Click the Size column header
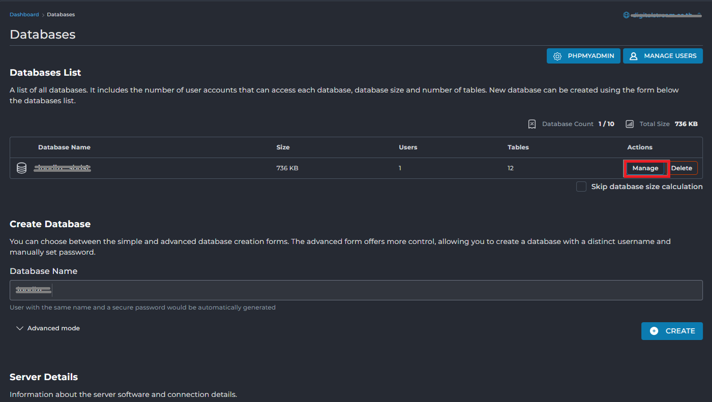The image size is (712, 402). (283, 147)
